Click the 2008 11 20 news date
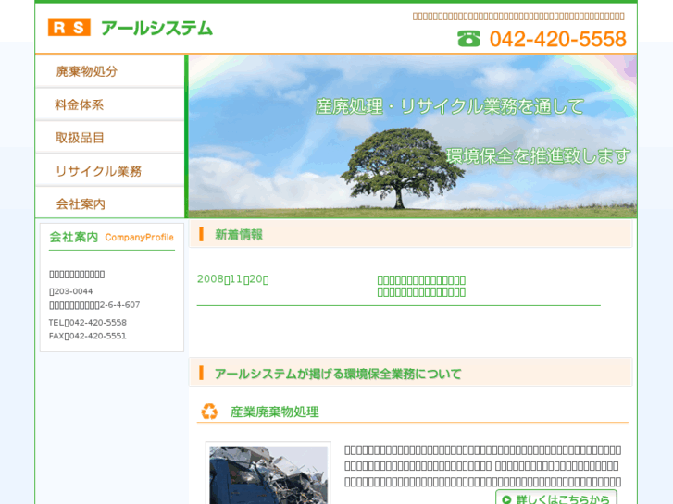The height and width of the screenshot is (504, 673). [x=232, y=279]
